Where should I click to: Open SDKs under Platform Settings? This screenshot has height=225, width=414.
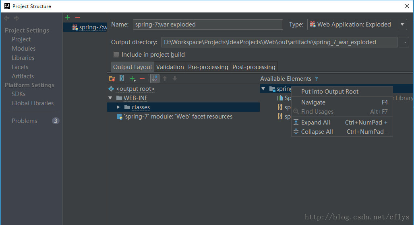click(x=19, y=94)
